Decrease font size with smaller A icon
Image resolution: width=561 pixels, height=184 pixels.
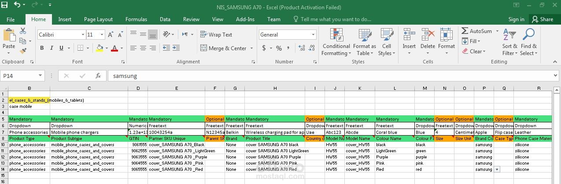(x=120, y=35)
